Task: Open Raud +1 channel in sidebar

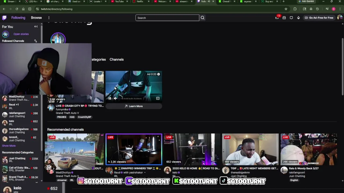Action: point(20,106)
